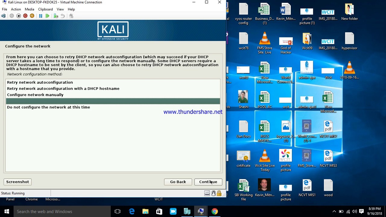Pause the virtual machine
386x217 pixels.
tap(41, 16)
